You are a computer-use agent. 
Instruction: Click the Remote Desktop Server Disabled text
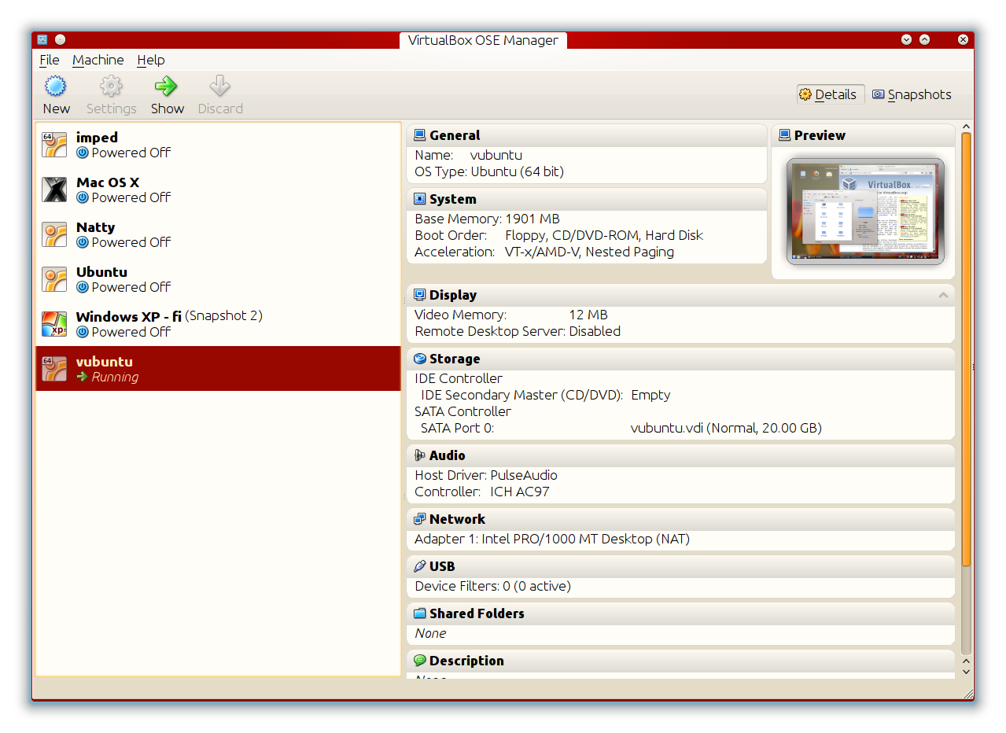tap(518, 331)
